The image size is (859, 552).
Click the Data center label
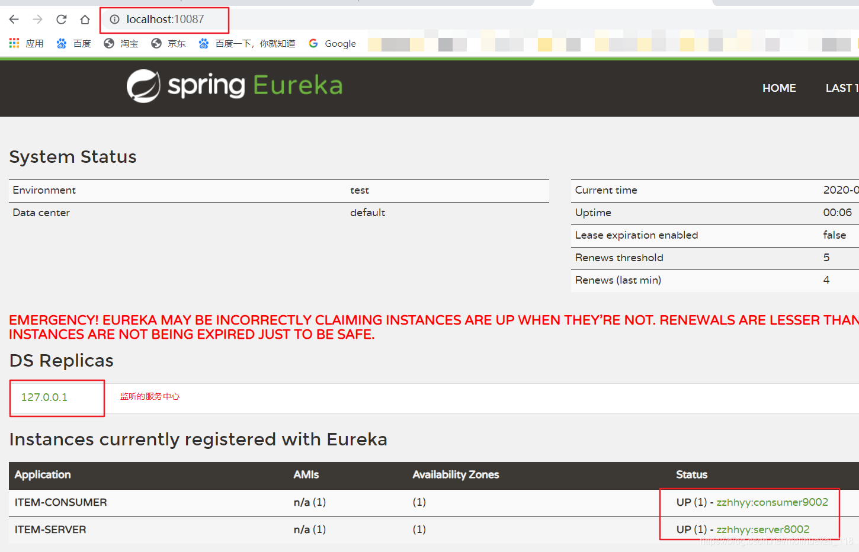[x=41, y=213]
